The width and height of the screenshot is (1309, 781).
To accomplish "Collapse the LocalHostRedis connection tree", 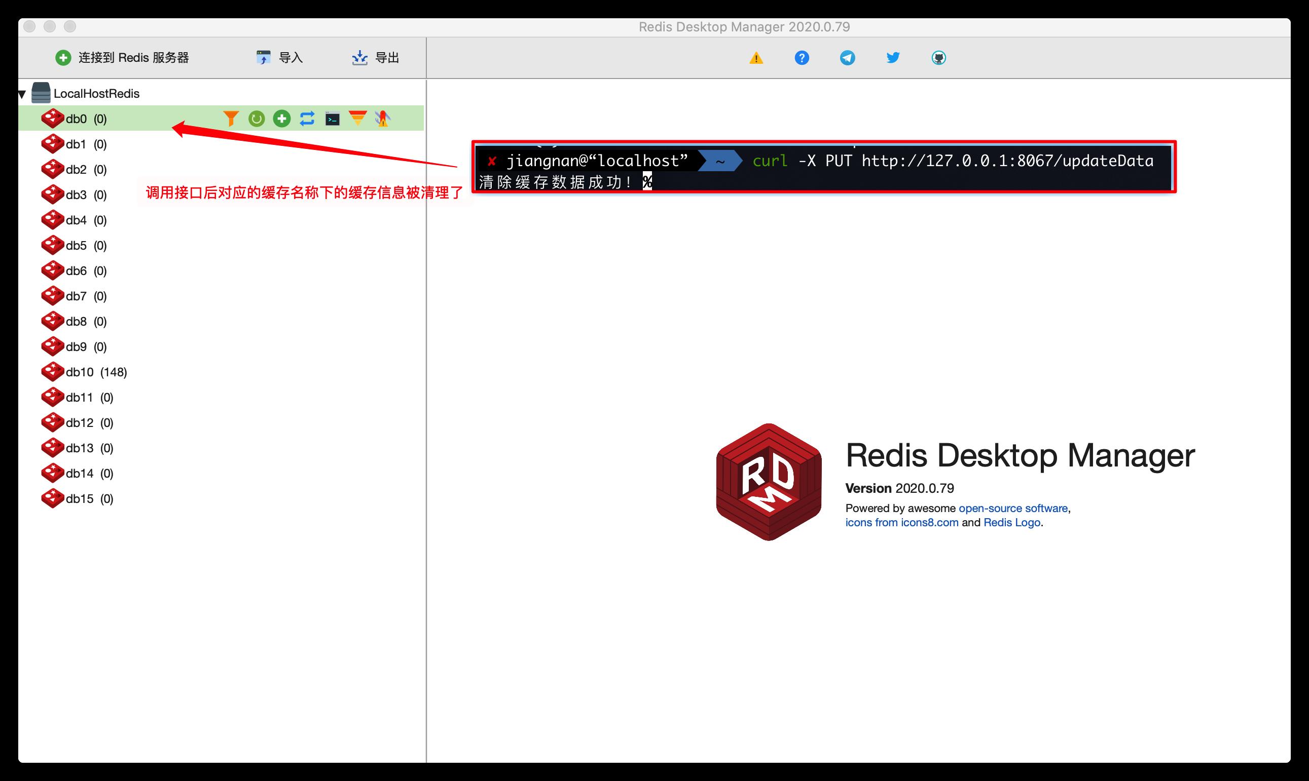I will pos(22,94).
